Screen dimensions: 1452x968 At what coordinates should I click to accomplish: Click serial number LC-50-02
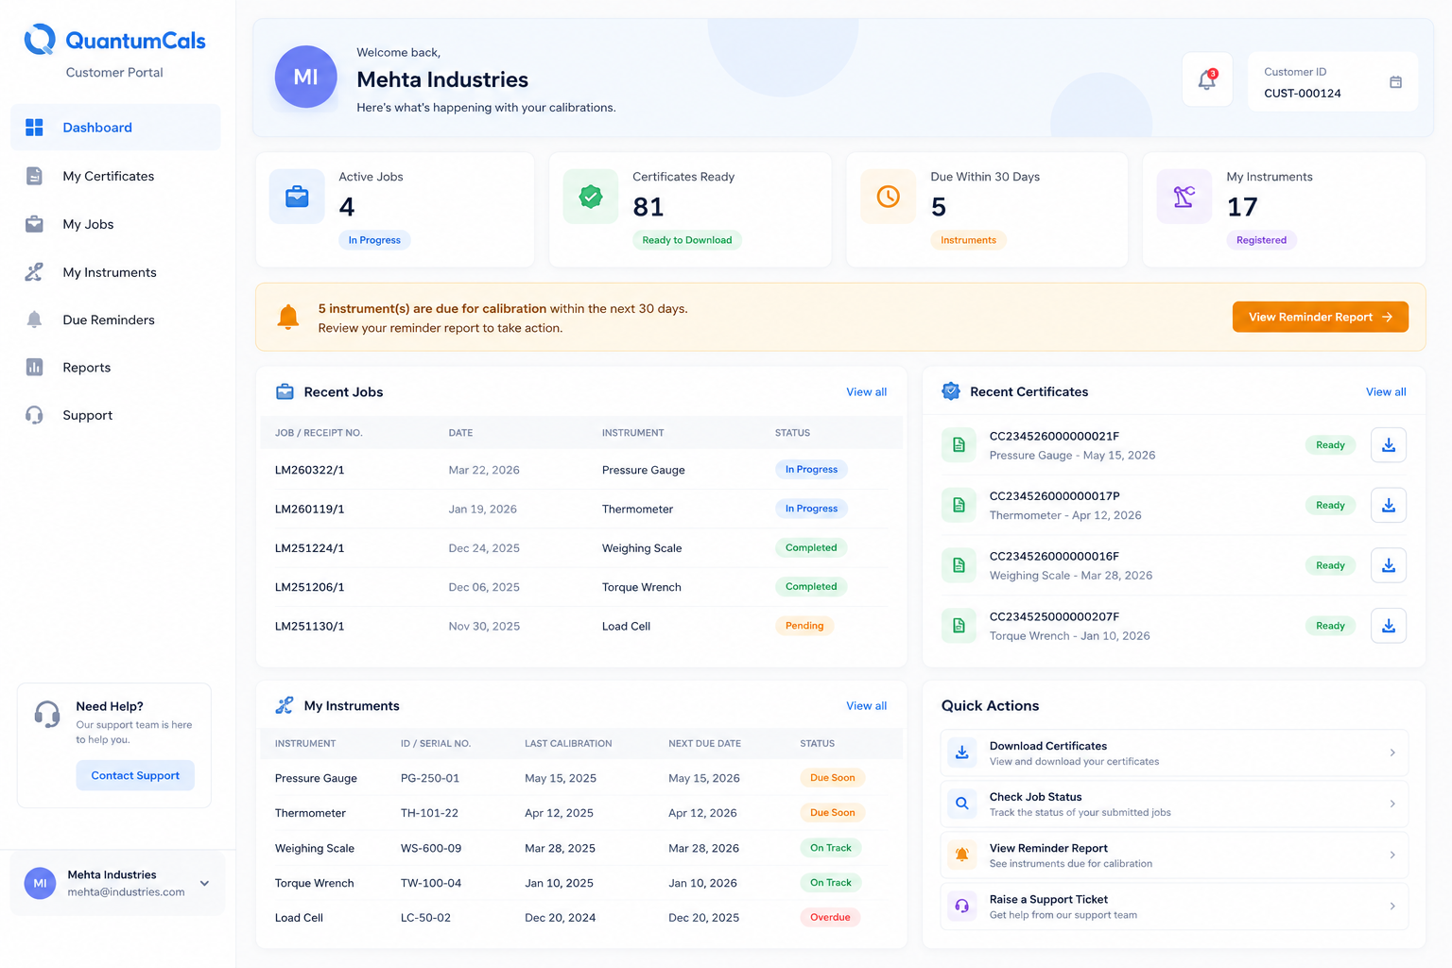tap(425, 918)
